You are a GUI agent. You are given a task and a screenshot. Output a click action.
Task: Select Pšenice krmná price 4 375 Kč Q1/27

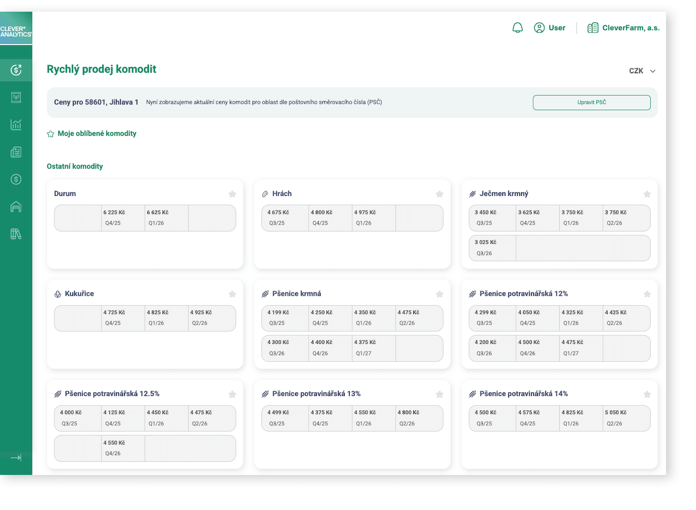[374, 348]
